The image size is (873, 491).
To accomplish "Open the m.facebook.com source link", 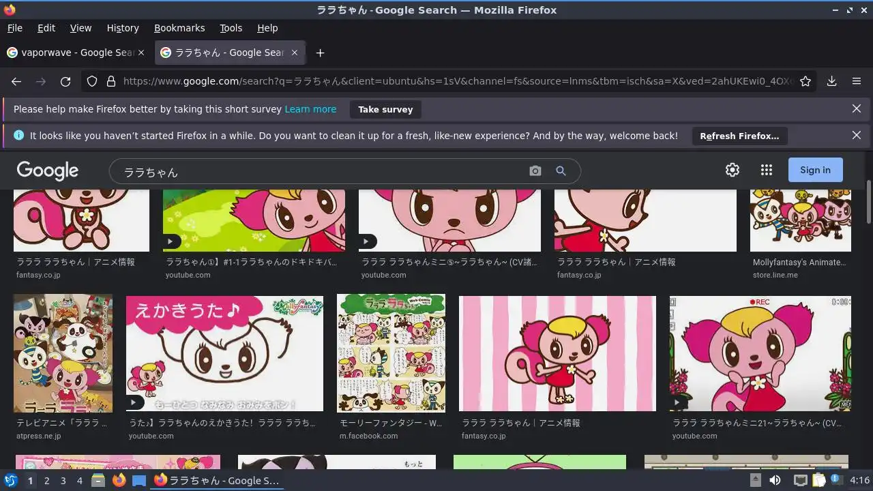I will (x=369, y=436).
